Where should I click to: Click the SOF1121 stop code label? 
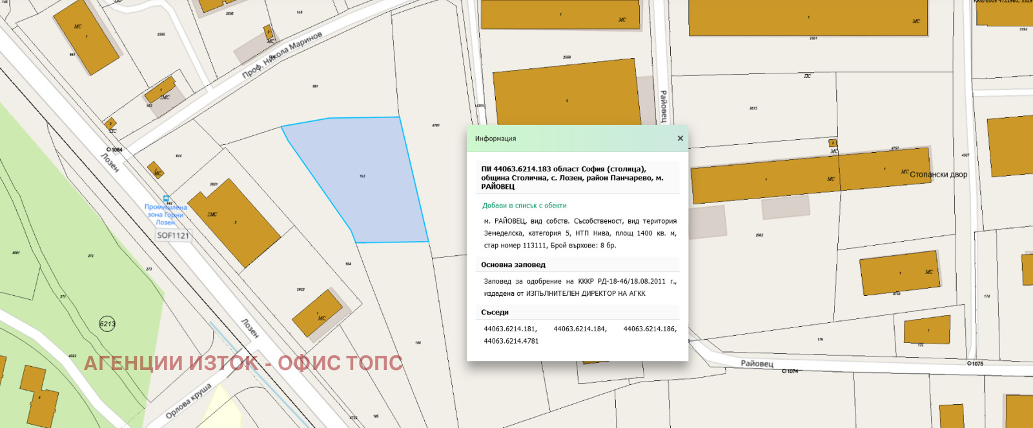coord(174,236)
